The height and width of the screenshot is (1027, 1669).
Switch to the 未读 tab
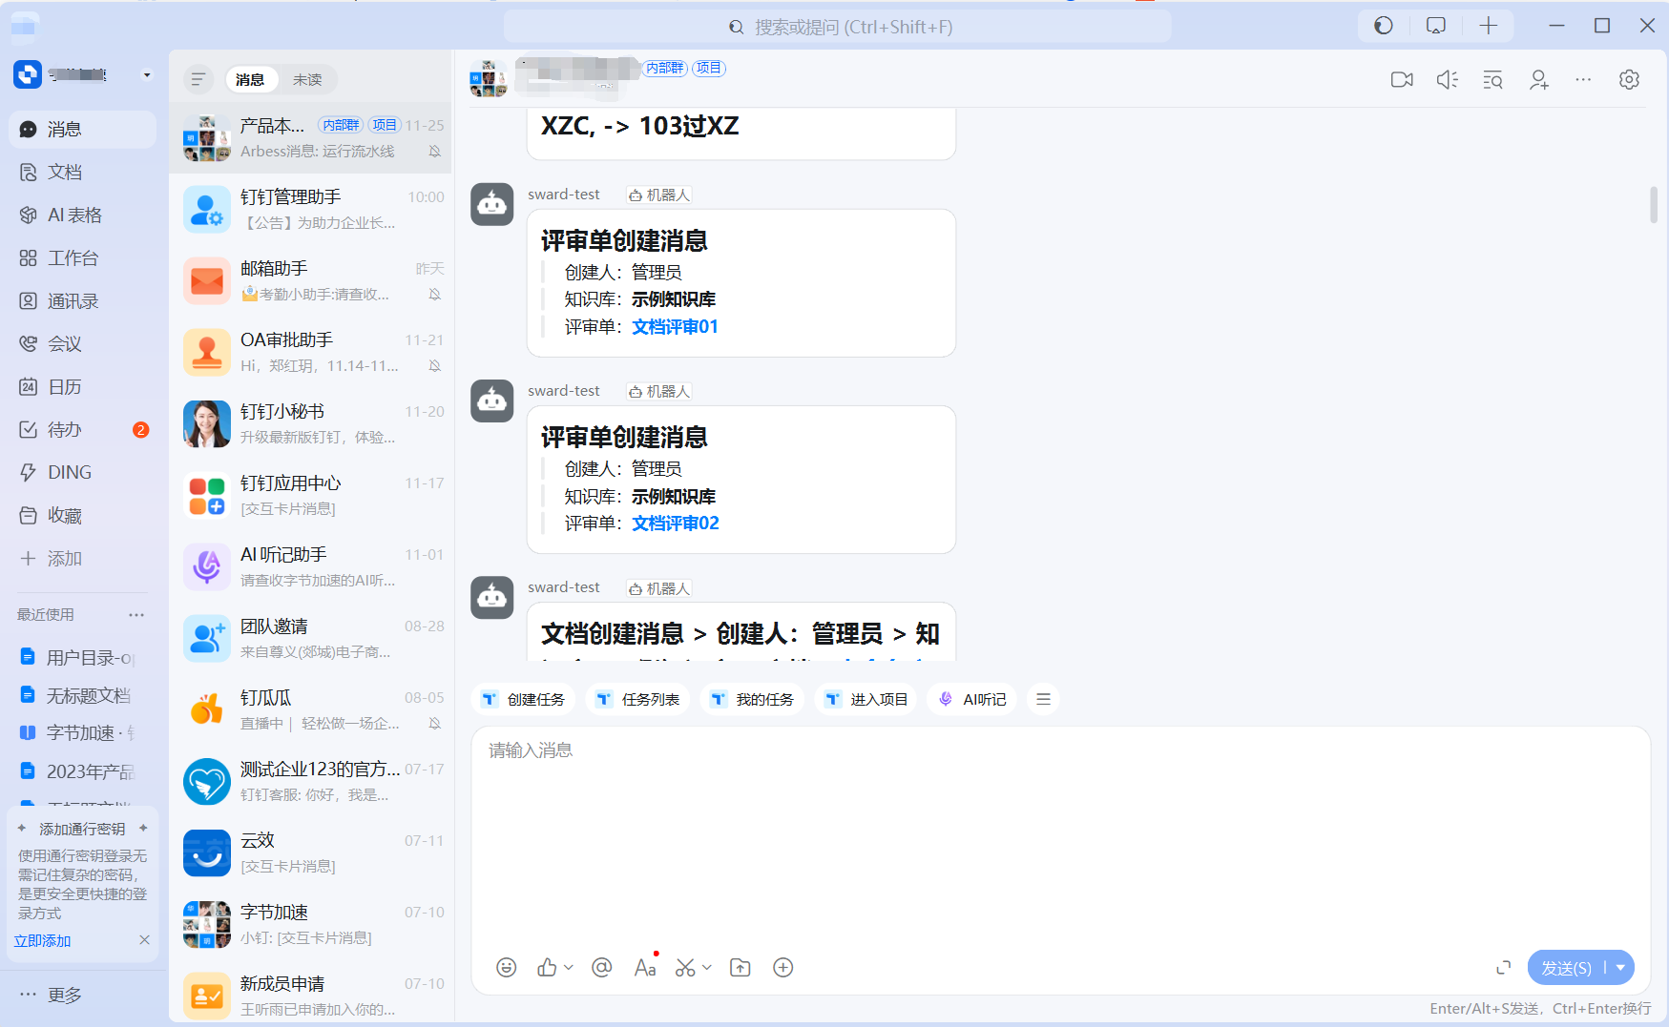[307, 80]
